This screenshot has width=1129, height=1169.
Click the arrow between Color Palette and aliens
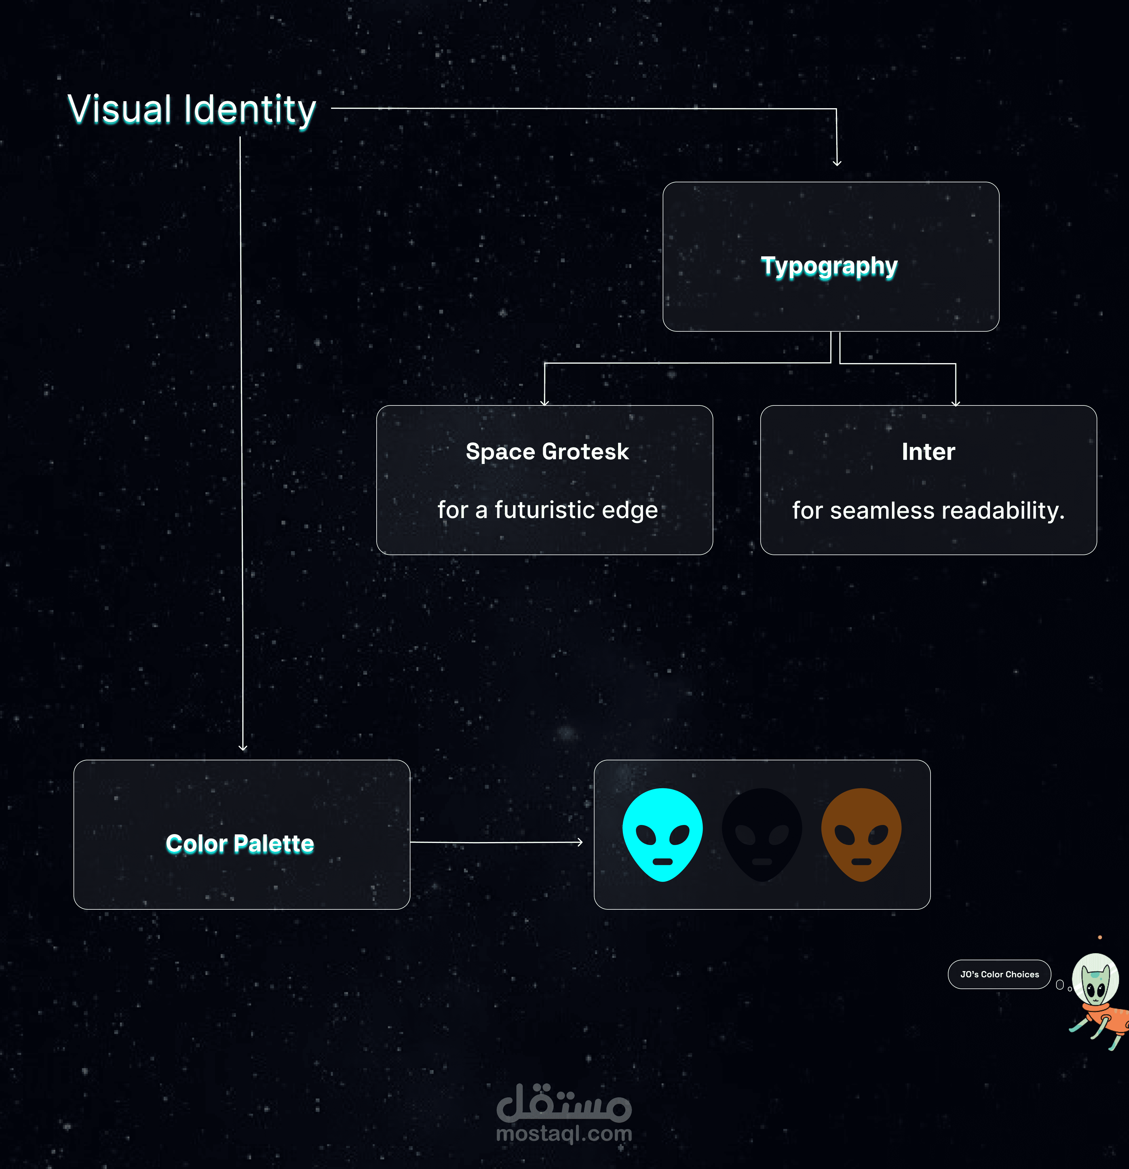(496, 842)
